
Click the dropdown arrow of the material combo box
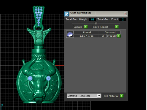click(99, 96)
